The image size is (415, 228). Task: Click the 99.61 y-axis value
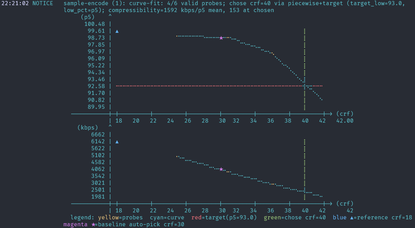96,31
